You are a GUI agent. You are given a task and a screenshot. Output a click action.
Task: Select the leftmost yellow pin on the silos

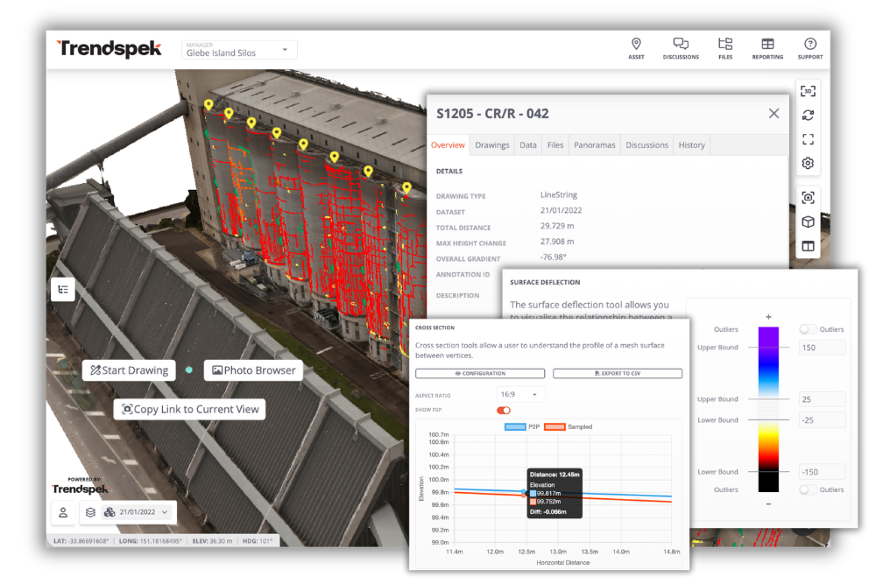[208, 104]
